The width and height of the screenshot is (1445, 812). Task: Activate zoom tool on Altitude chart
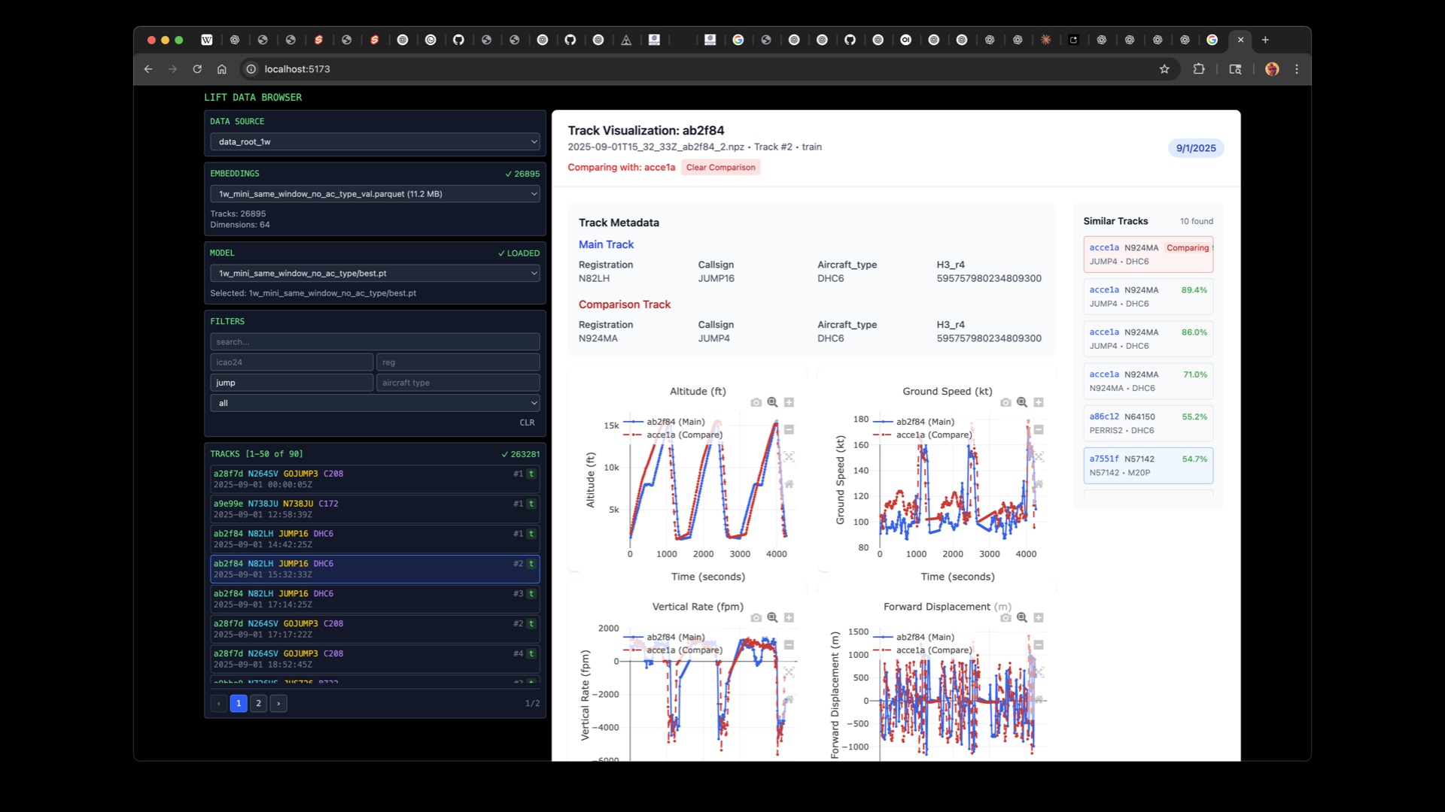(x=772, y=403)
